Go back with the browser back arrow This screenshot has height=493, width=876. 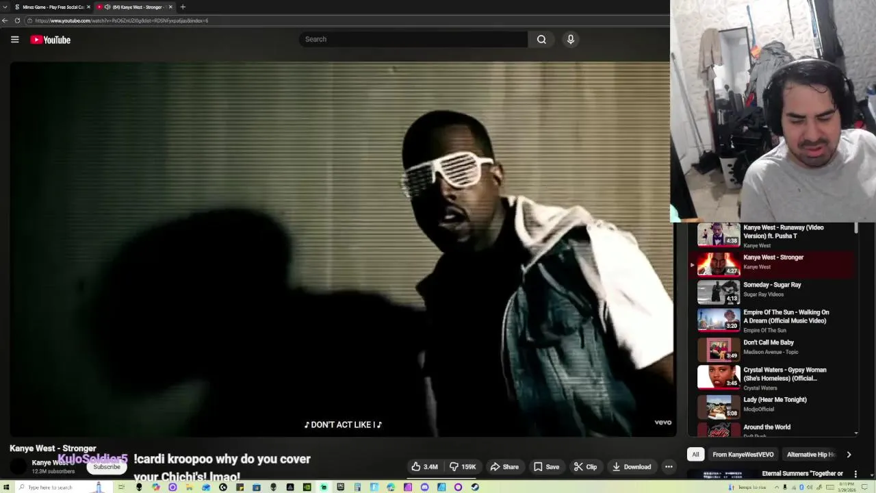[x=5, y=21]
